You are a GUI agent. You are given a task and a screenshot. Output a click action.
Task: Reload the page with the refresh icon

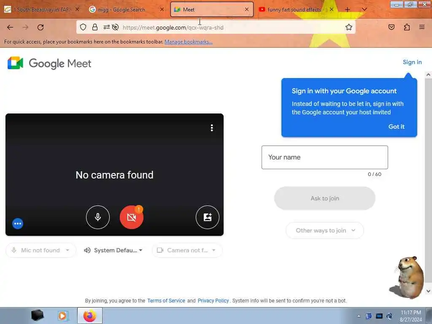(40, 27)
